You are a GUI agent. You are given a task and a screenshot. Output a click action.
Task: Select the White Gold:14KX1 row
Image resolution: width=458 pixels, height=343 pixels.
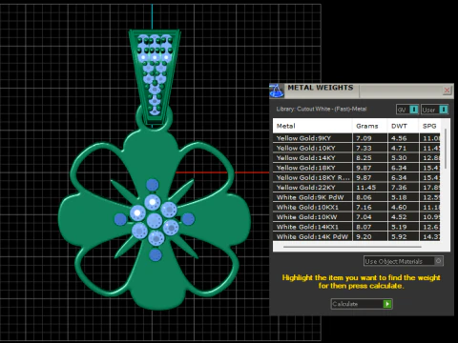pos(357,227)
